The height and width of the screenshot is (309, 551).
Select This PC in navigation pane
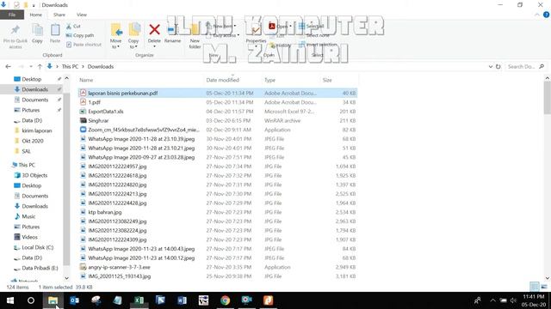pos(27,165)
